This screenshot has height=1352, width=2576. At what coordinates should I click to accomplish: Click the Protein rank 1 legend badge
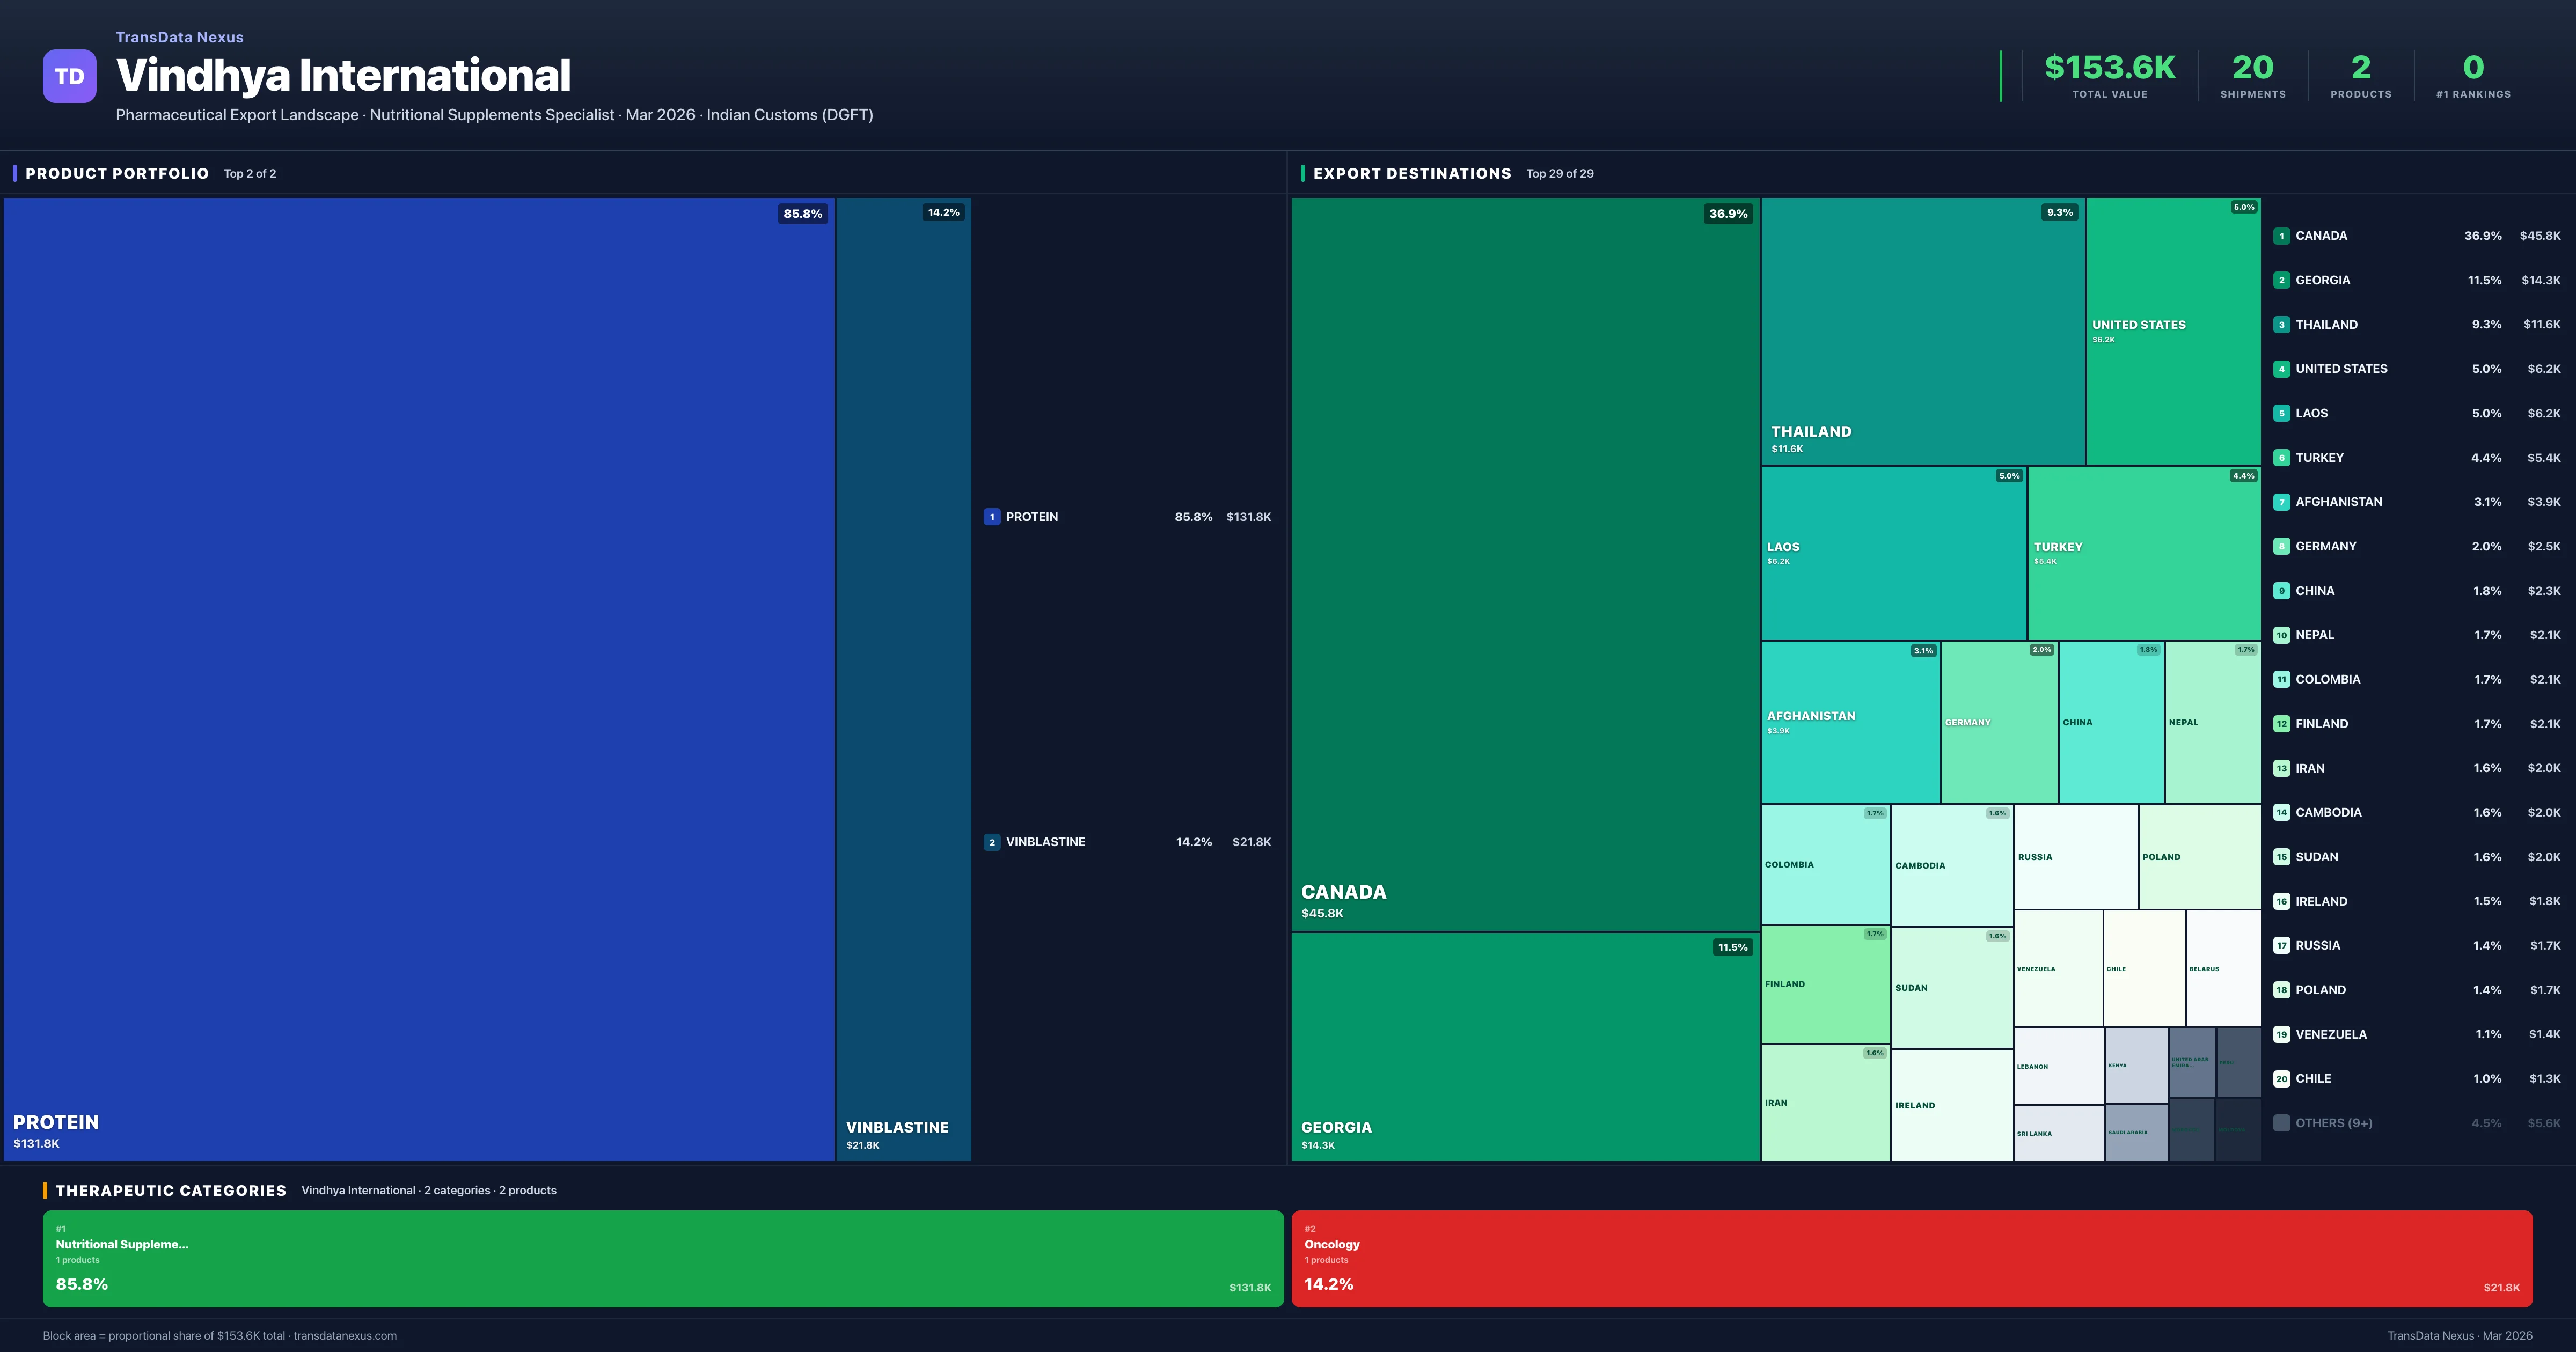(991, 517)
